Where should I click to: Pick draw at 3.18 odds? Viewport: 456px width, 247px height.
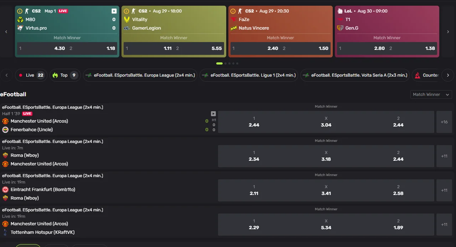tap(326, 156)
